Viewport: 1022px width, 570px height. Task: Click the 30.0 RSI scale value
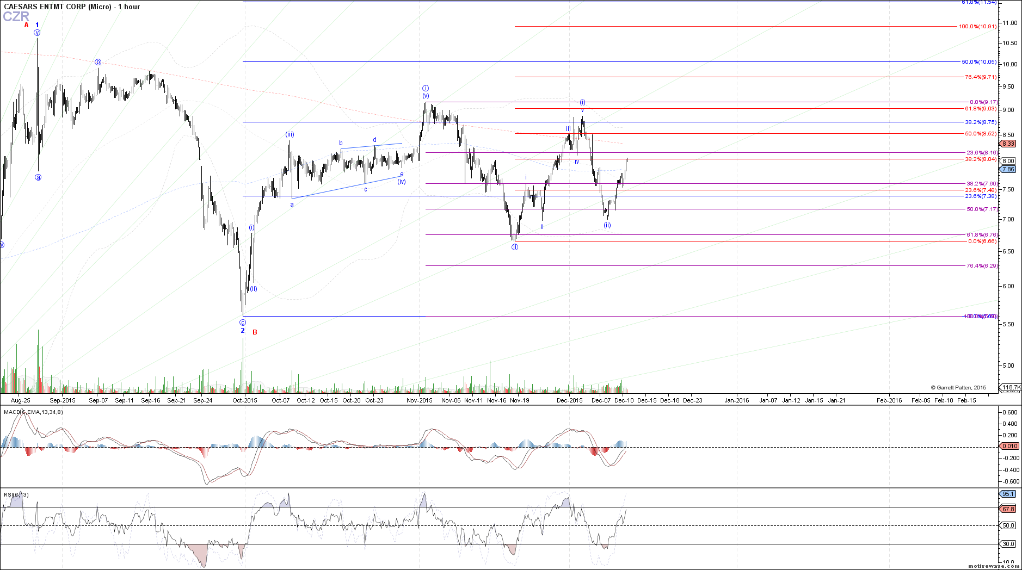pos(1009,544)
